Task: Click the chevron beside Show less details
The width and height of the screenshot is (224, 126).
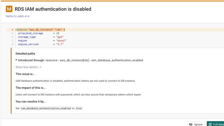Action: click(x=40, y=67)
